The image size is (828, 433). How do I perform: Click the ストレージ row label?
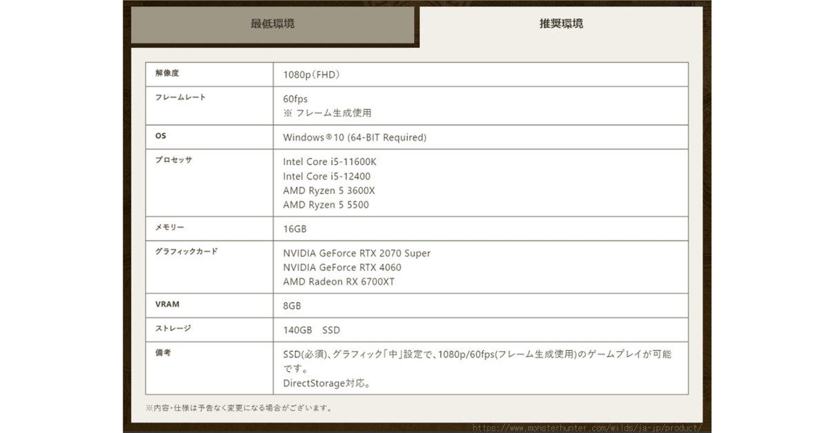pos(173,328)
